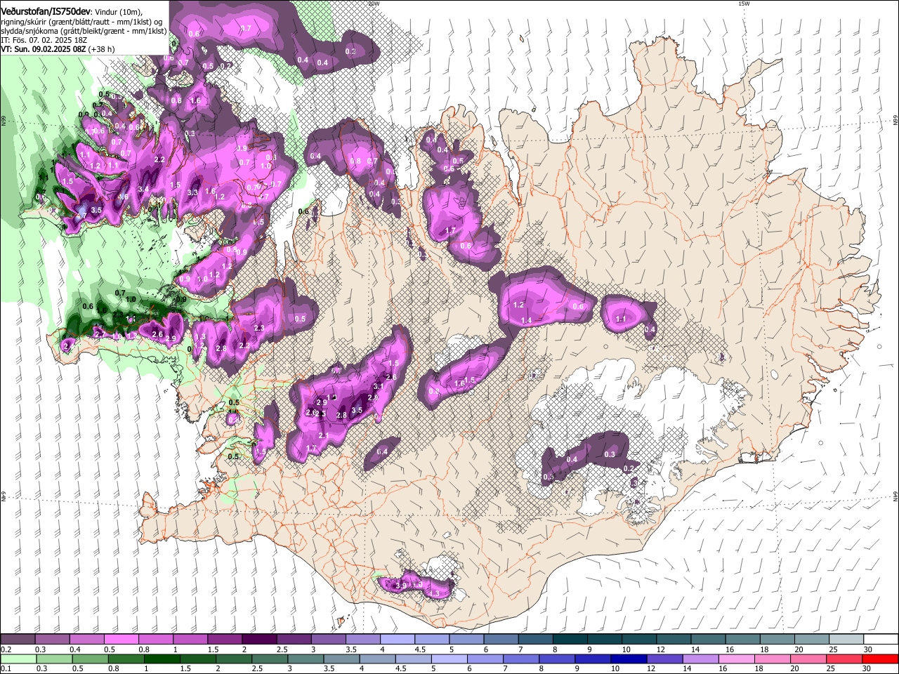Click the valid time line 'VT: Sun. 09.02.2025 08Z'

44,50
